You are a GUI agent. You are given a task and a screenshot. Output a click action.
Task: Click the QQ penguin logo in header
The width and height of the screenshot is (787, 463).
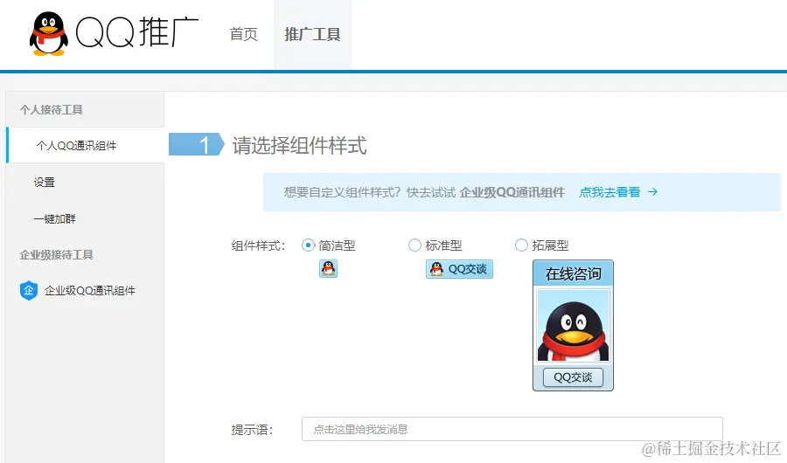[49, 33]
